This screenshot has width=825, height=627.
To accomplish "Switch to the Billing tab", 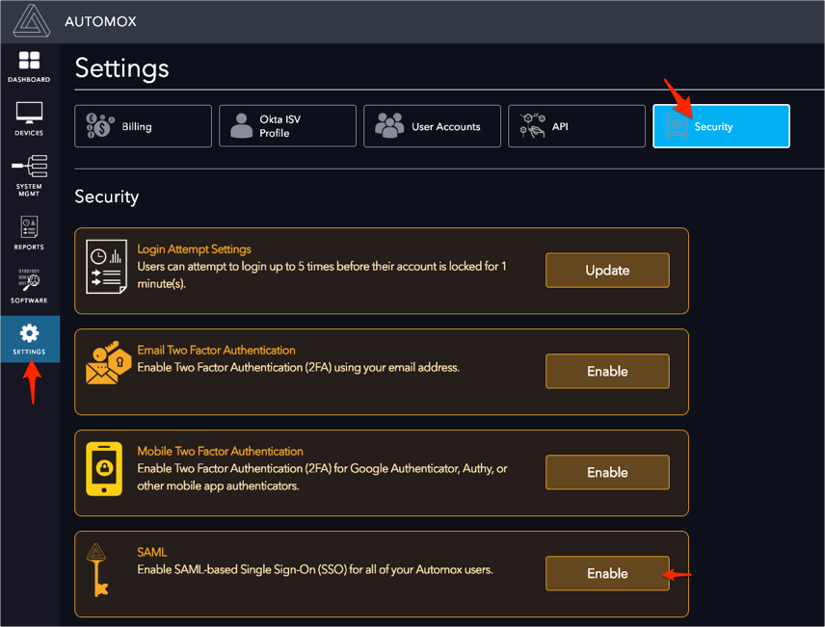I will [x=143, y=126].
